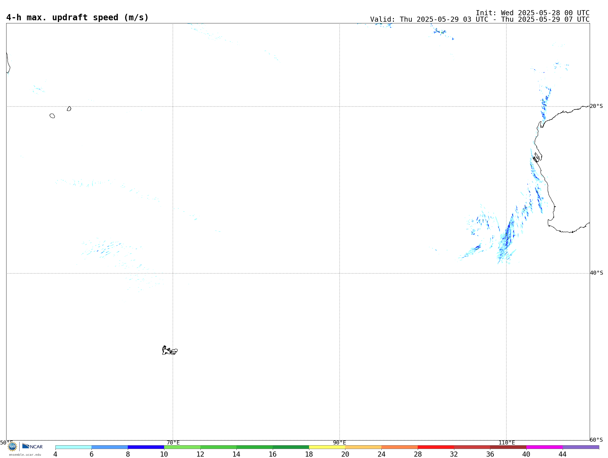The width and height of the screenshot is (608, 458).
Task: Click the bright red 28-32 colorbar swatch
Action: point(436,447)
